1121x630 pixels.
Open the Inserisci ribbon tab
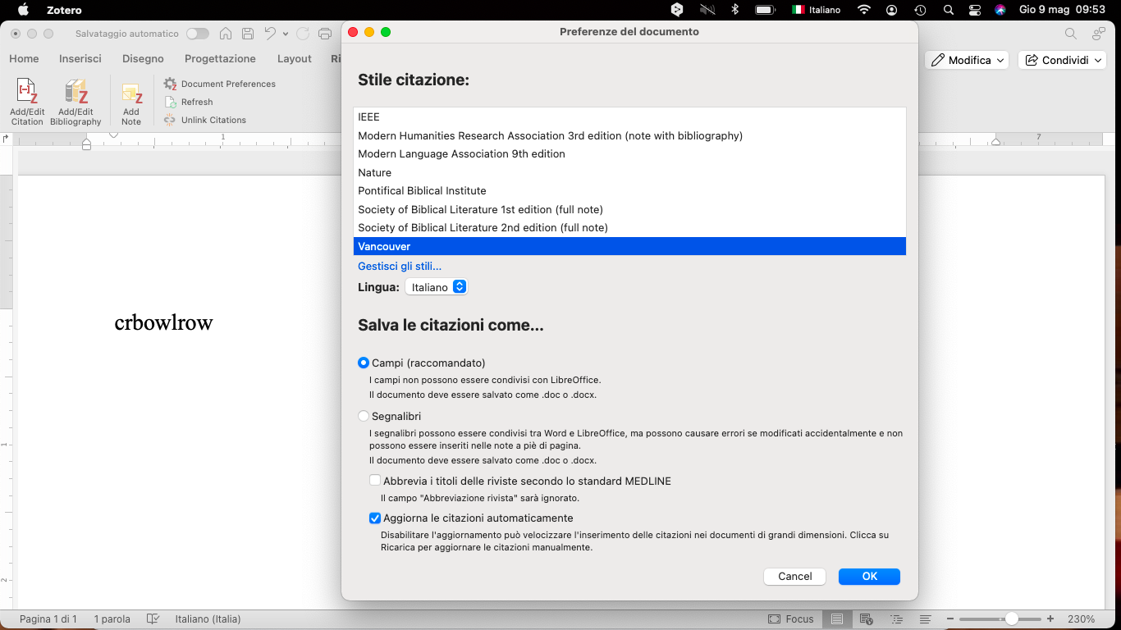pyautogui.click(x=80, y=58)
